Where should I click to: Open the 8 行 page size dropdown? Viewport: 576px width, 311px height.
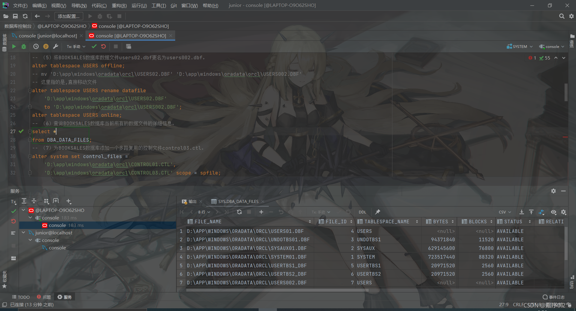click(204, 212)
